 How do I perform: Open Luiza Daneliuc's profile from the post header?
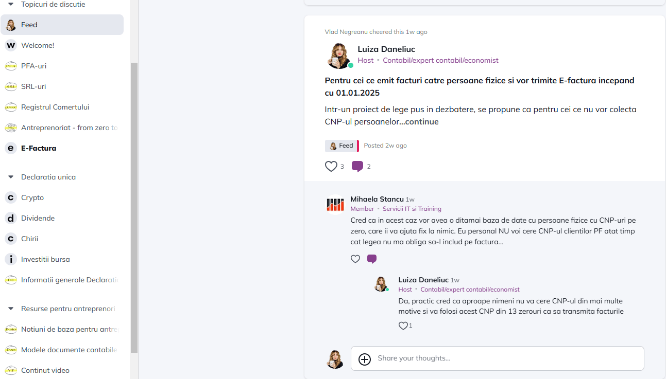click(386, 49)
